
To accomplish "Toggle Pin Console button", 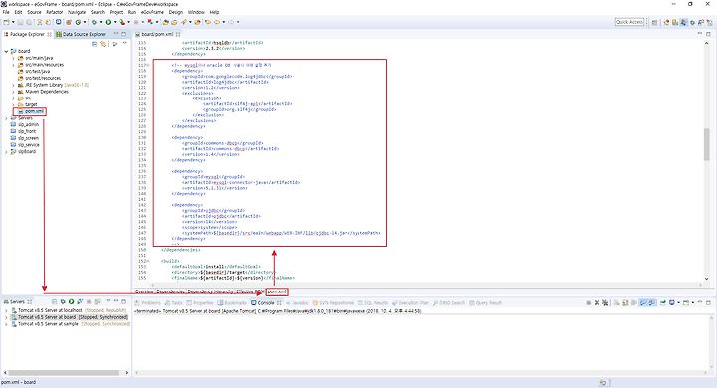I will pyautogui.click(x=663, y=303).
